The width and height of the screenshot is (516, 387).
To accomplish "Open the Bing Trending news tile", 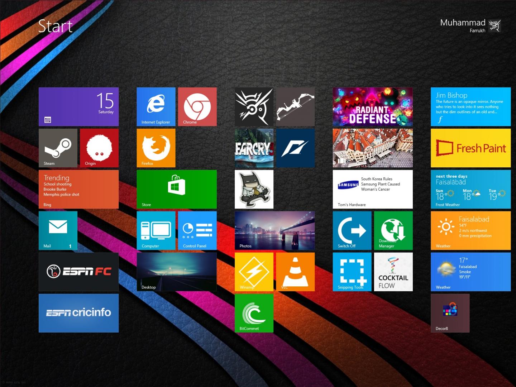I will tap(78, 189).
